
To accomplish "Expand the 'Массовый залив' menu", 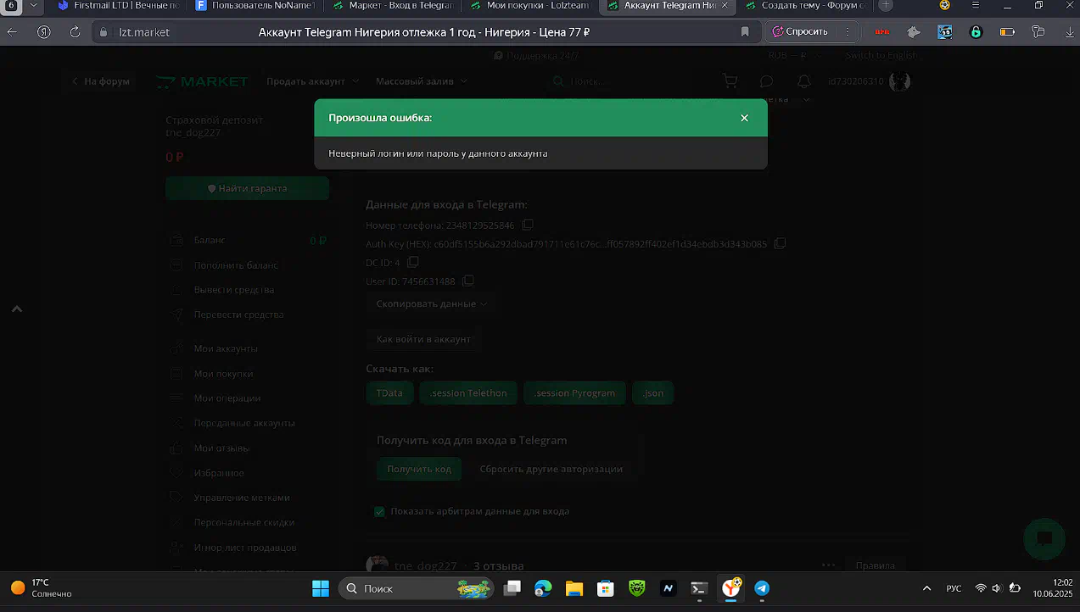I will pyautogui.click(x=421, y=81).
